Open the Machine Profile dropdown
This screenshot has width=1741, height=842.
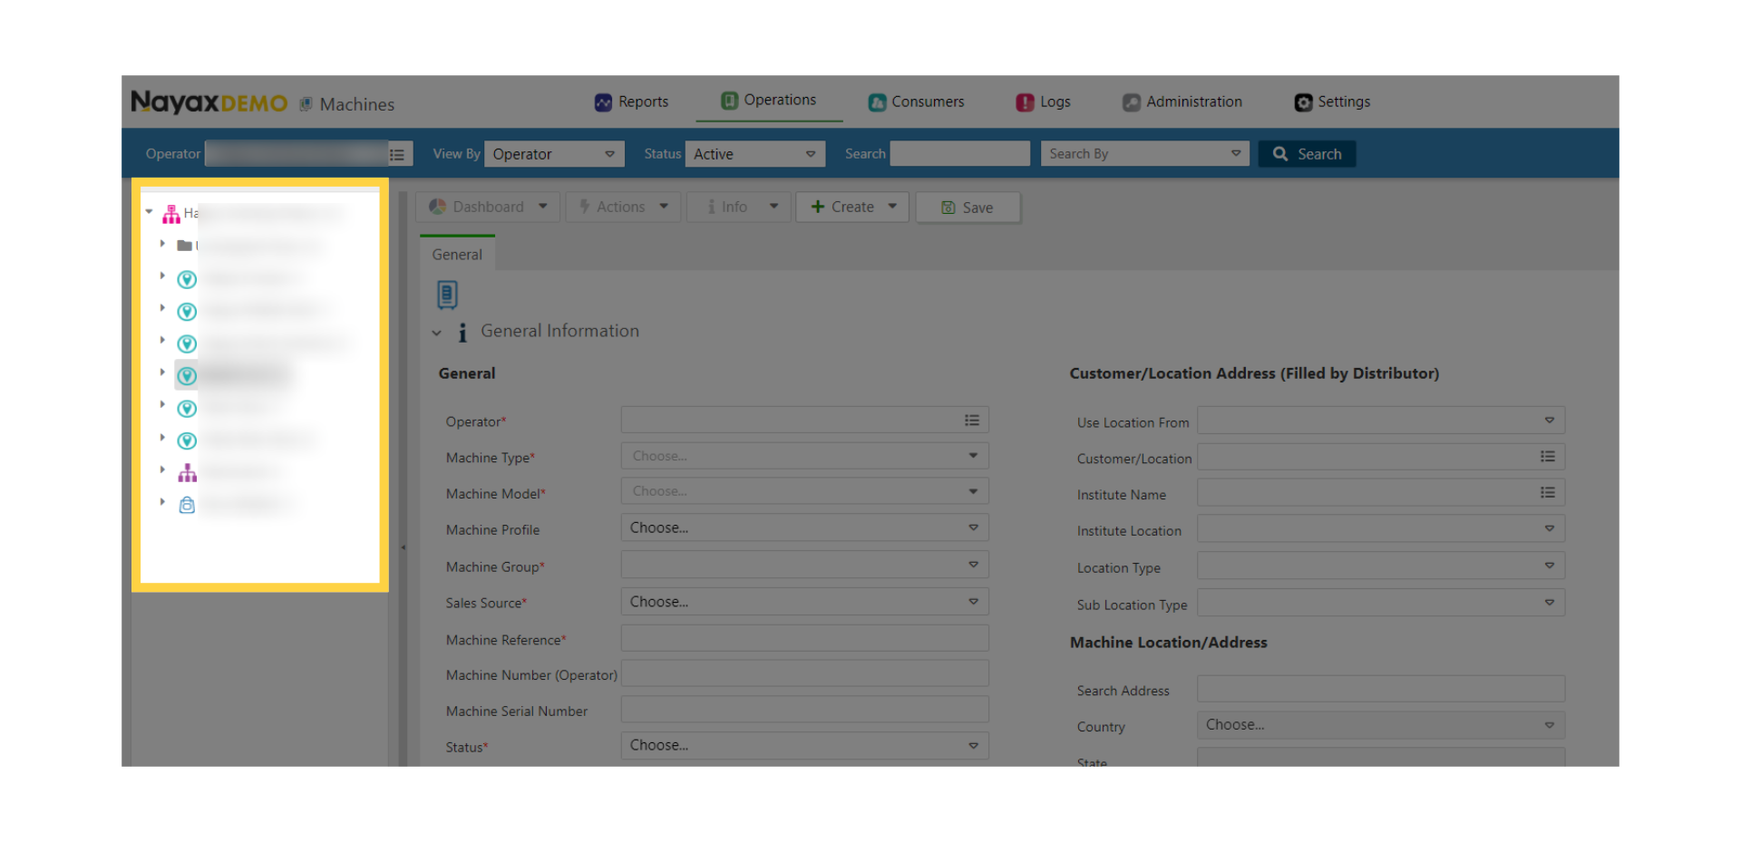point(804,528)
